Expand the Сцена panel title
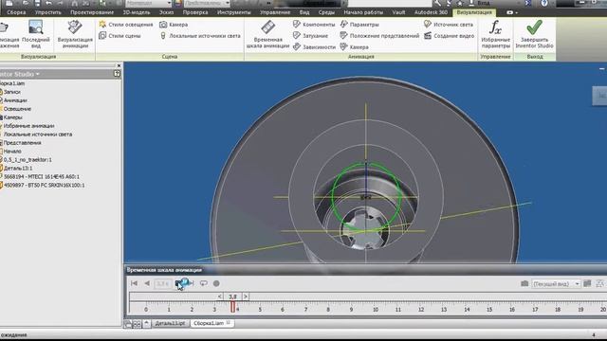The width and height of the screenshot is (607, 341). tap(170, 57)
